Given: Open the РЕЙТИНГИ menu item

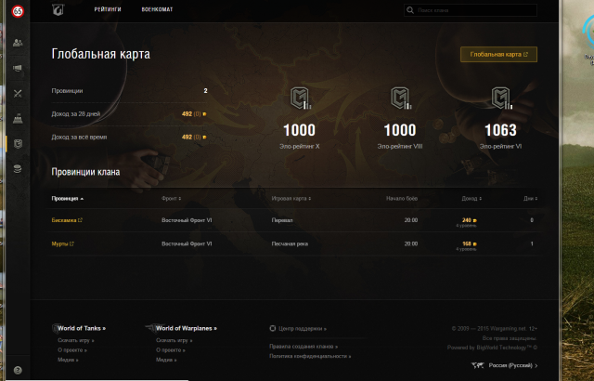Looking at the screenshot, I should pyautogui.click(x=107, y=9).
